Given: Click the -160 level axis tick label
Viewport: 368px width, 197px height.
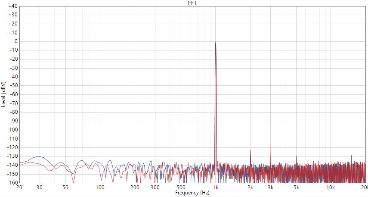Looking at the screenshot, I should point(12,183).
